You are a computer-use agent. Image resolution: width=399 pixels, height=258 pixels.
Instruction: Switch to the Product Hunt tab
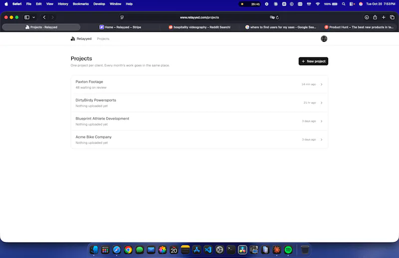[x=359, y=27]
